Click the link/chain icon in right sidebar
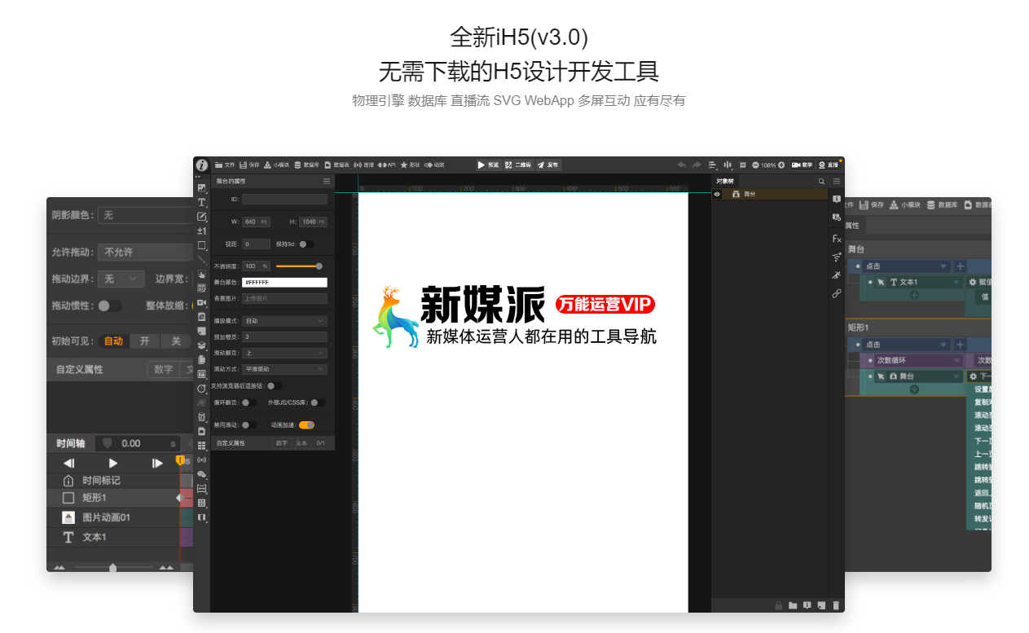 [836, 294]
